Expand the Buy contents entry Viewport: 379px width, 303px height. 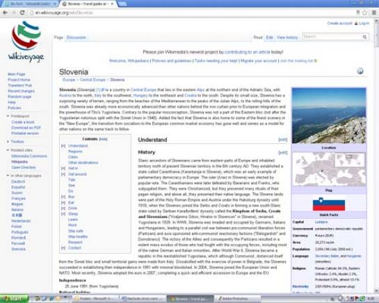click(x=63, y=197)
